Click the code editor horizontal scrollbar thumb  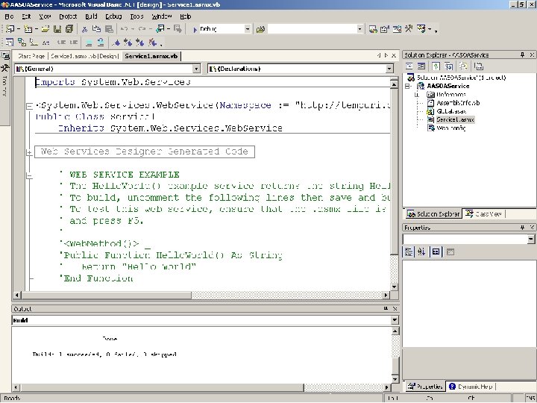click(x=106, y=295)
